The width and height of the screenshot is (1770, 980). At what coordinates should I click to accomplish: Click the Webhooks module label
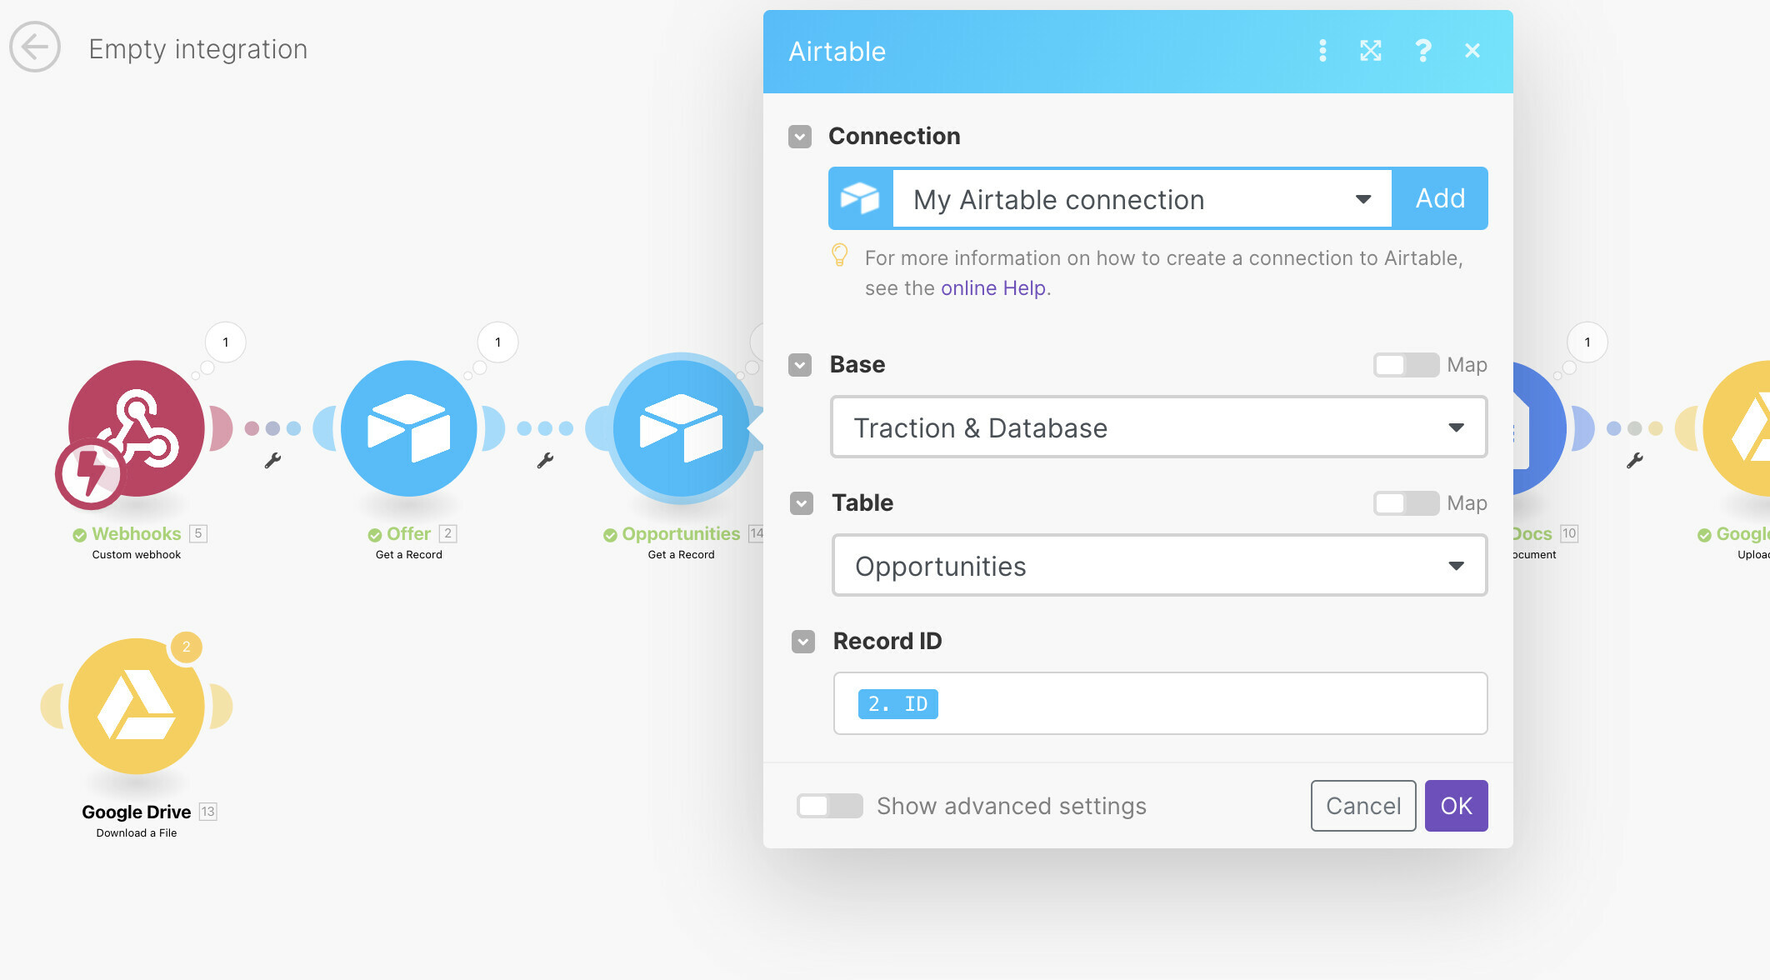coord(137,533)
